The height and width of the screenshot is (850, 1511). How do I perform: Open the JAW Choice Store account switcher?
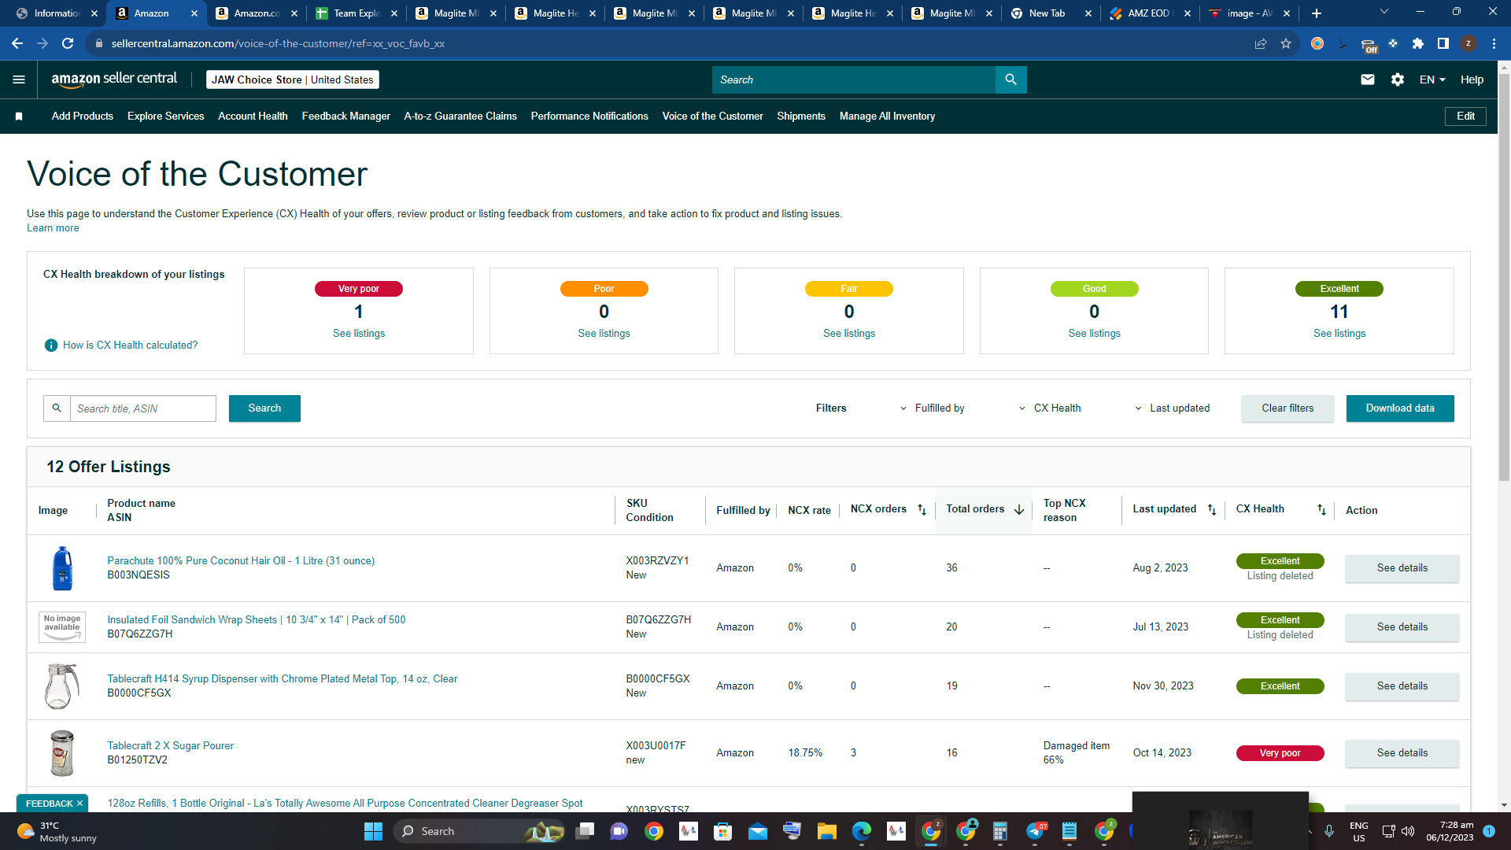[x=293, y=79]
